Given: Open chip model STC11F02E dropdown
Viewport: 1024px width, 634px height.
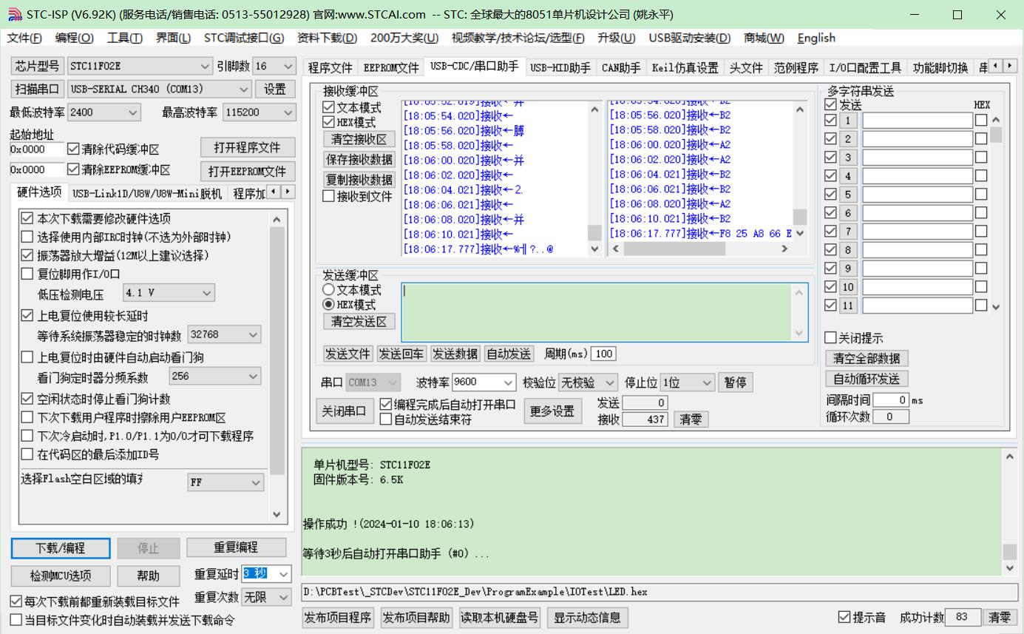Looking at the screenshot, I should click(x=140, y=66).
